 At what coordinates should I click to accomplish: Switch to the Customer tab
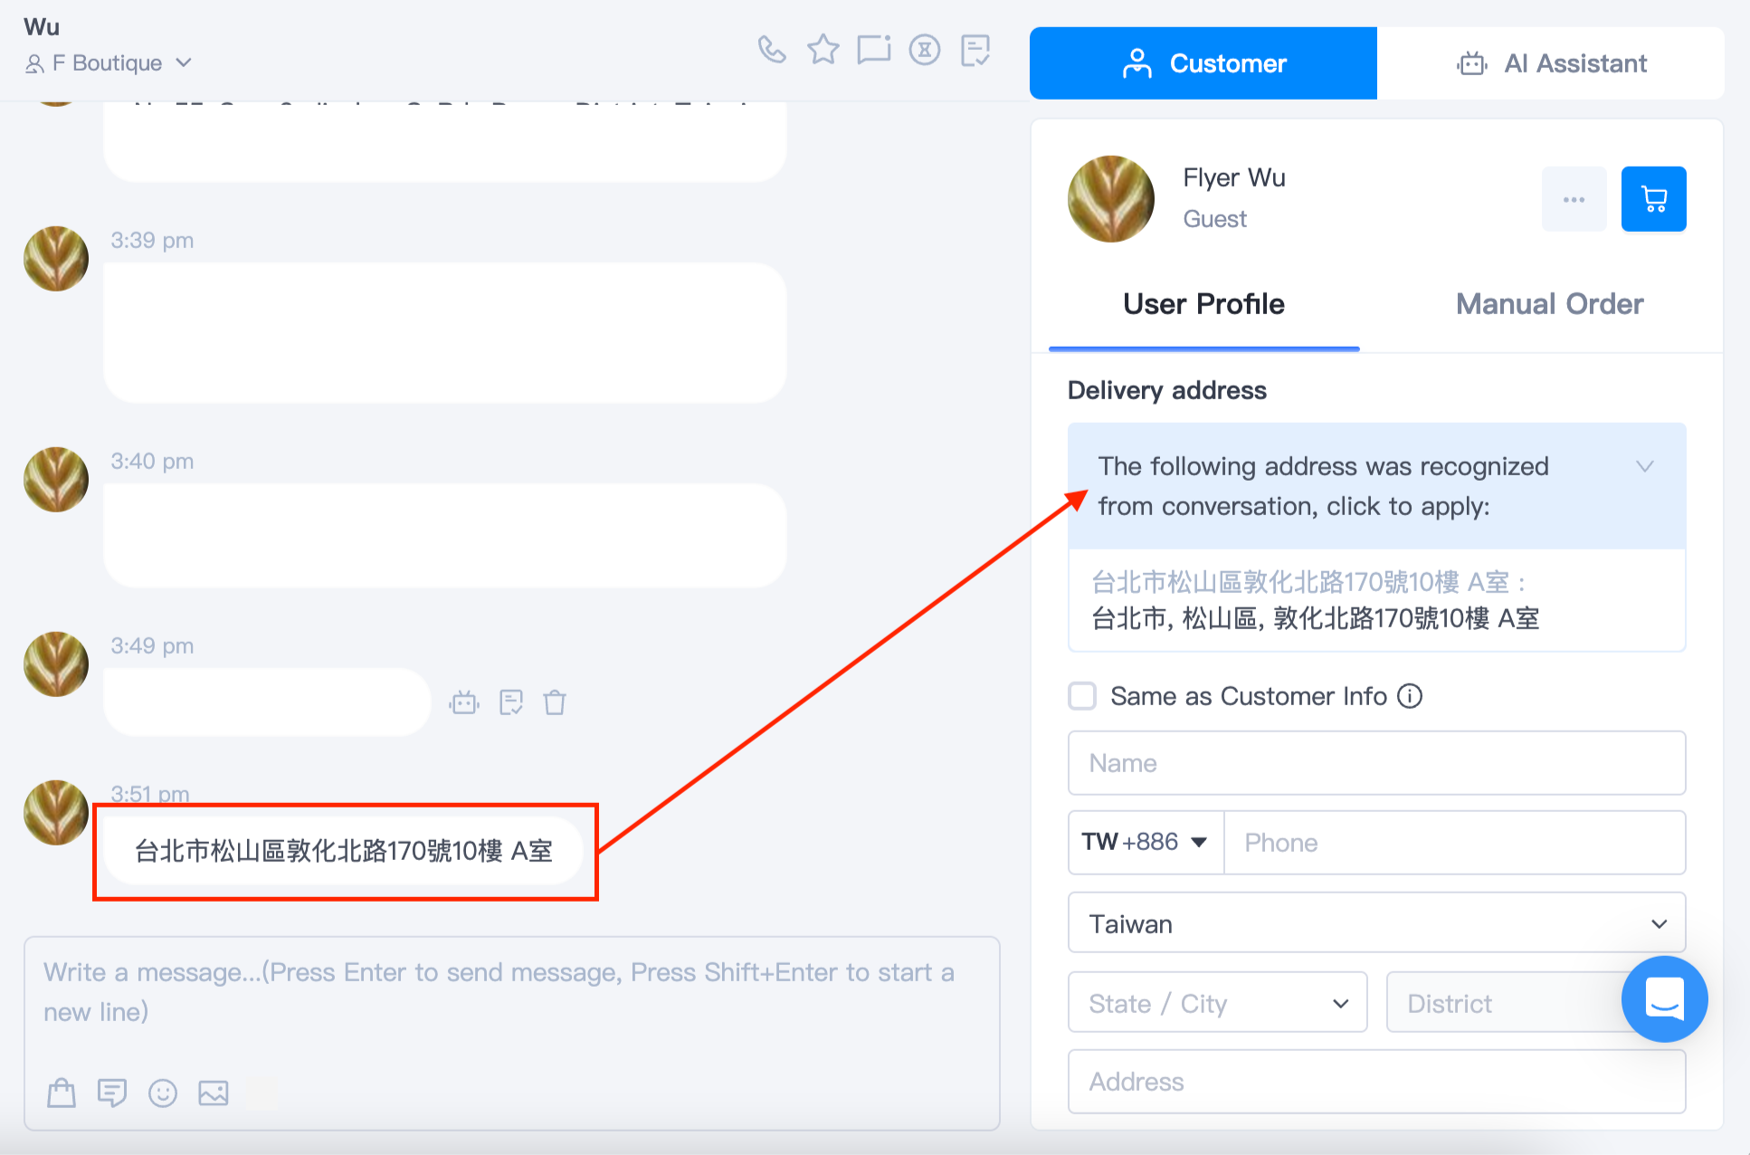tap(1203, 63)
